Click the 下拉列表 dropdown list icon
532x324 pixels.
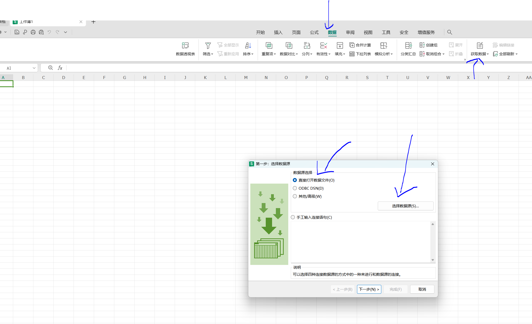(352, 54)
